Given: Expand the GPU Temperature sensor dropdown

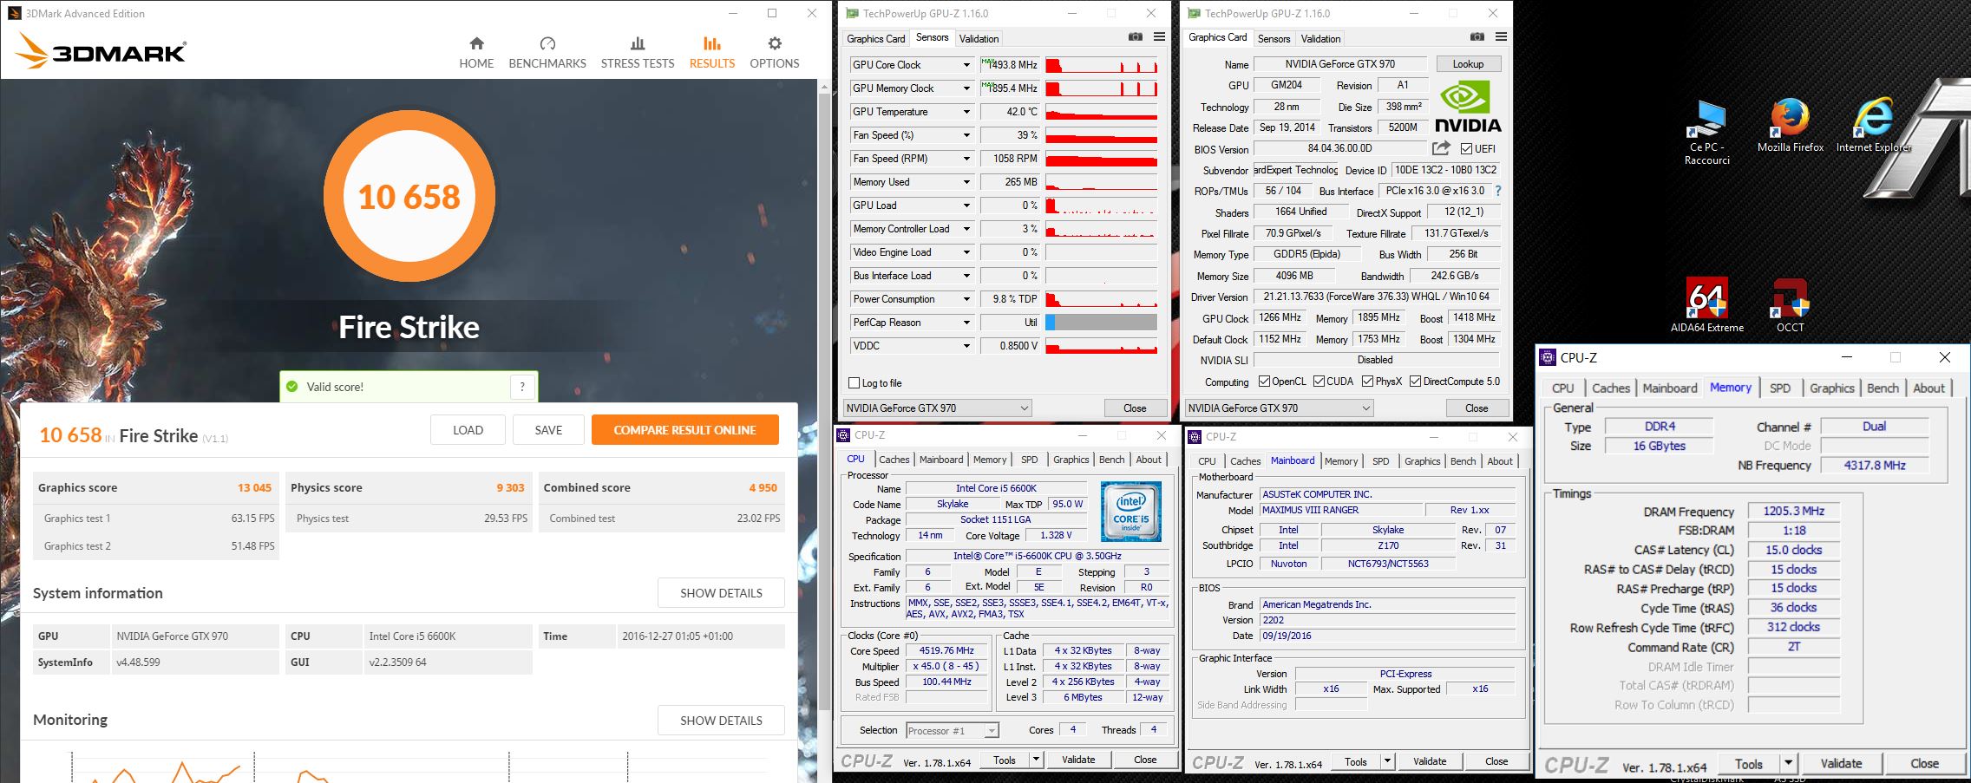Looking at the screenshot, I should pos(966,112).
